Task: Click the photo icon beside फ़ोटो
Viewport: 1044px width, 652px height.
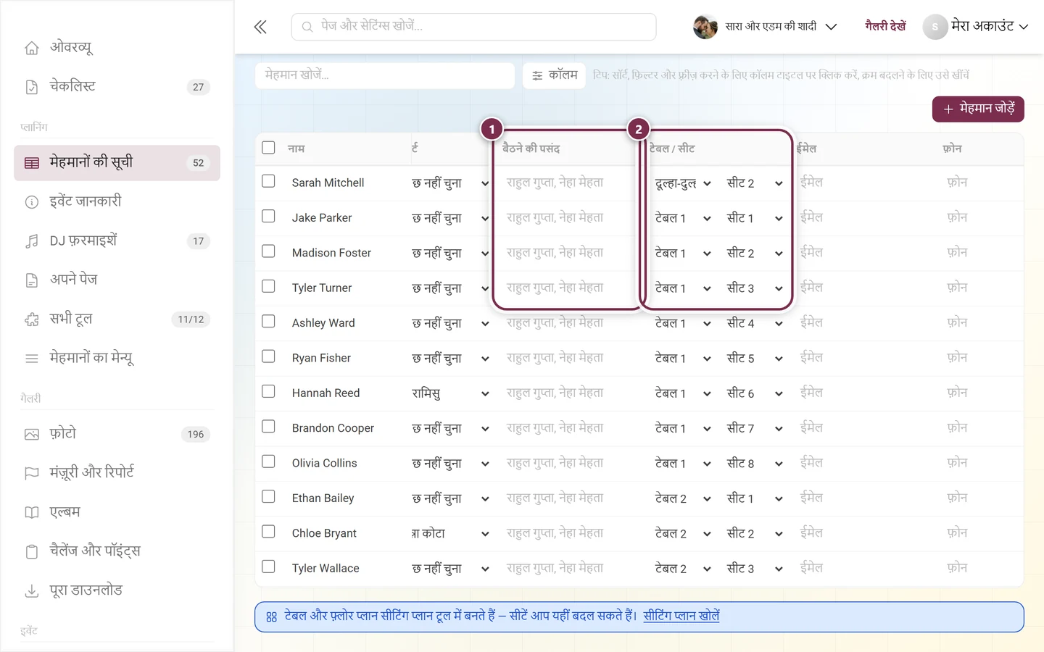Action: pyautogui.click(x=32, y=435)
